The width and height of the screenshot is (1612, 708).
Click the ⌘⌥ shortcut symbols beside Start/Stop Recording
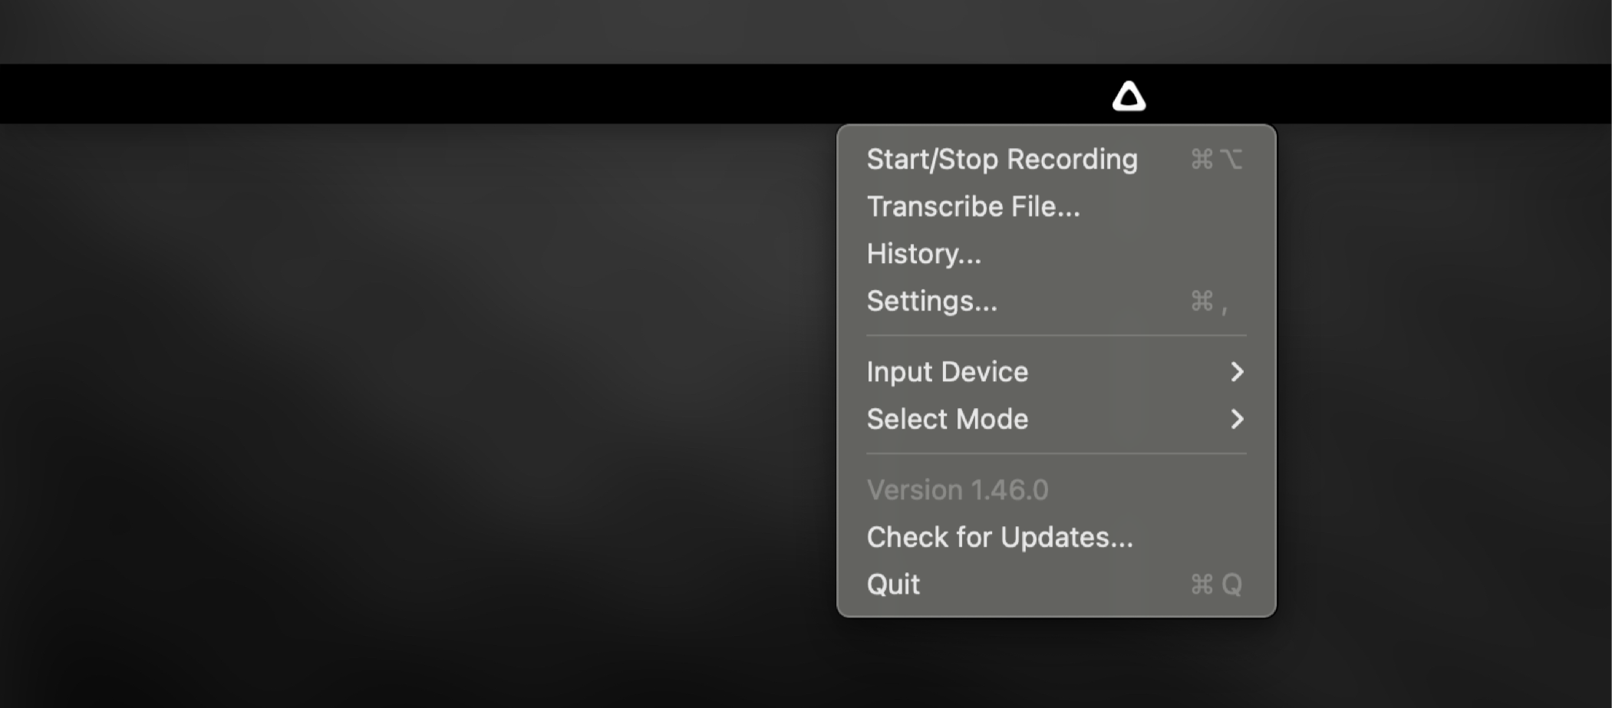tap(1215, 160)
